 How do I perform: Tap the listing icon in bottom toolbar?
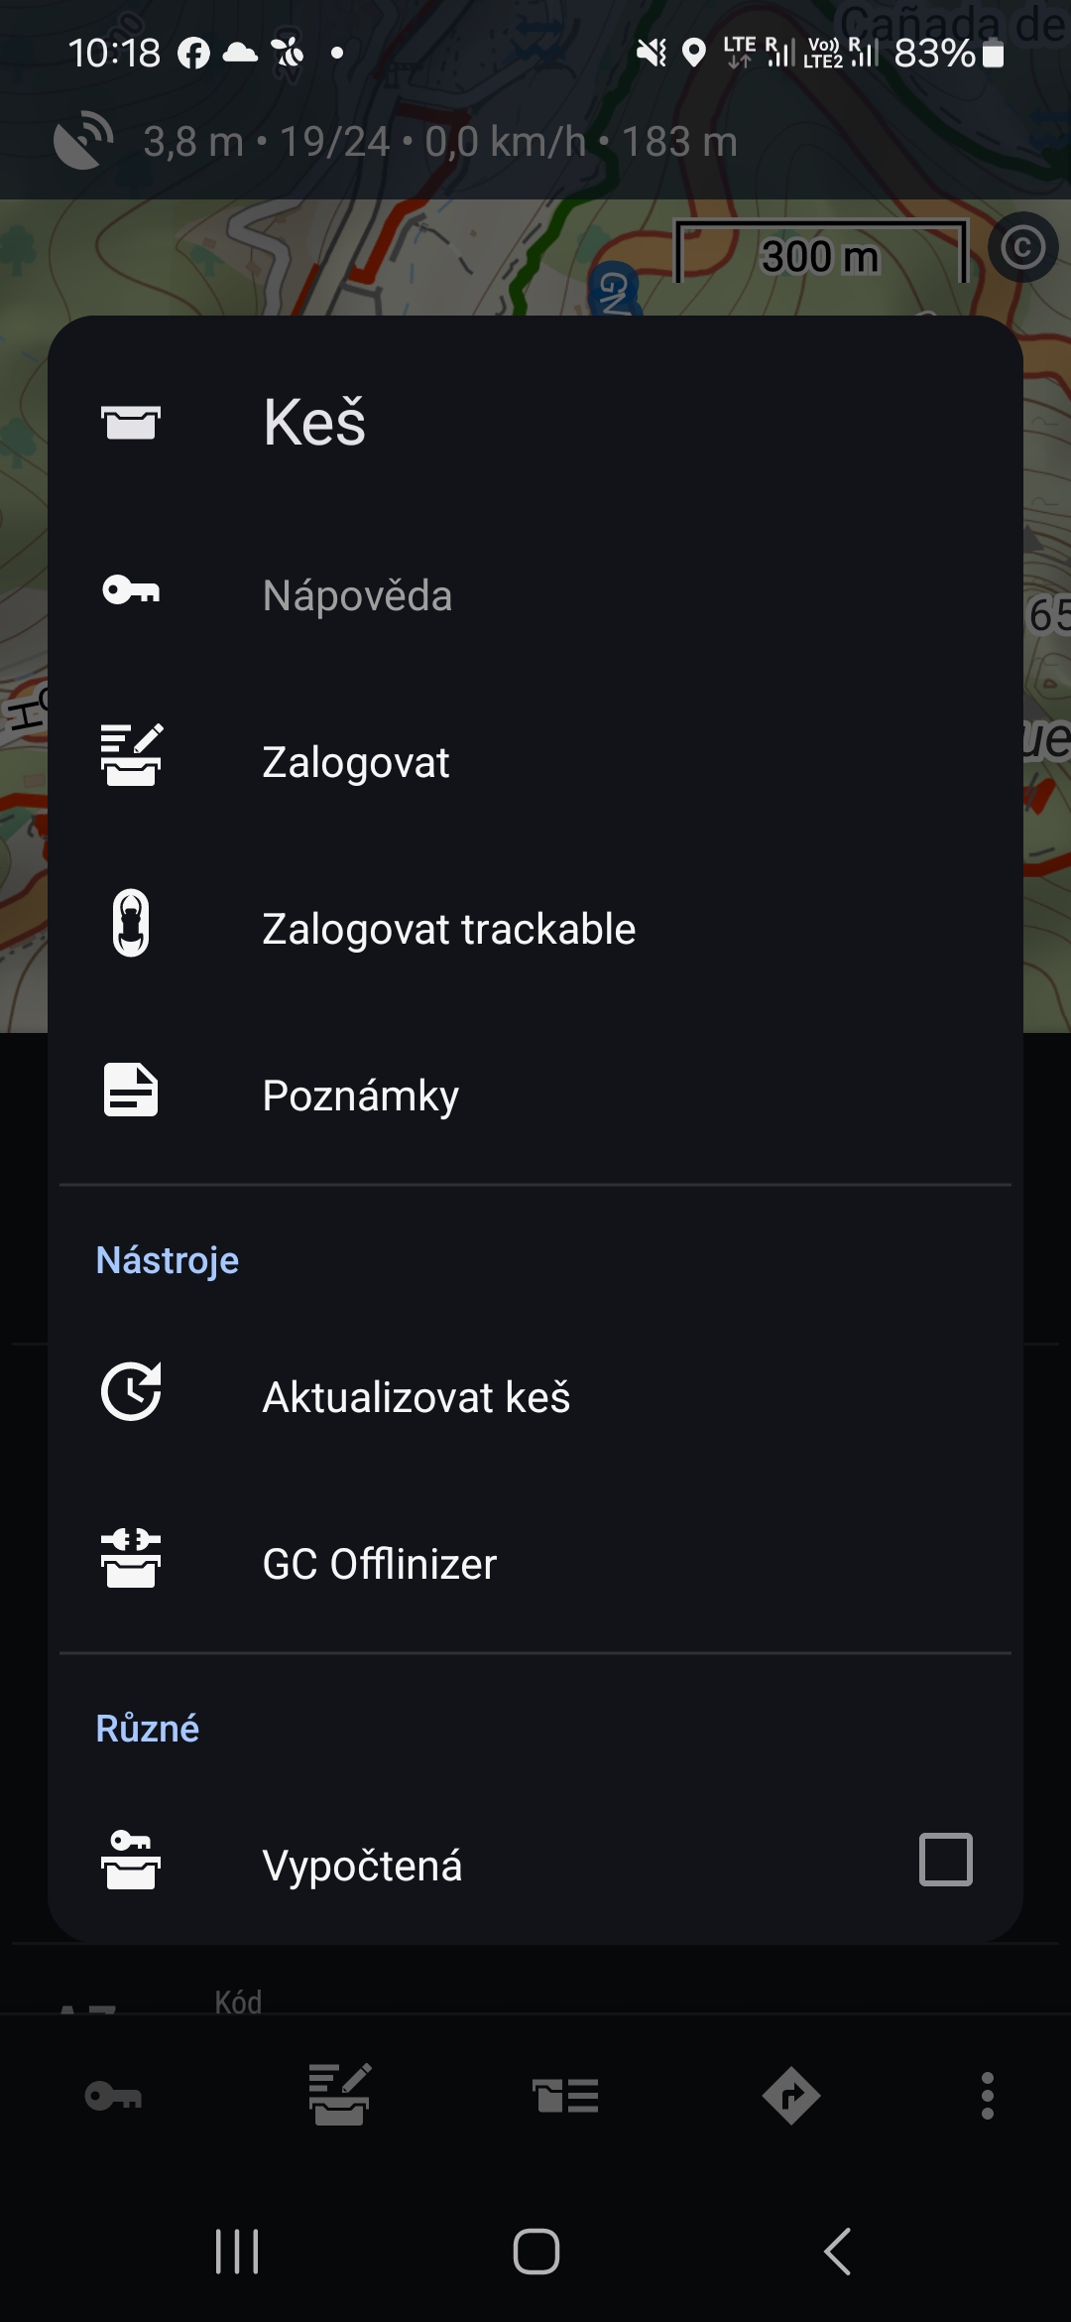coord(565,2096)
